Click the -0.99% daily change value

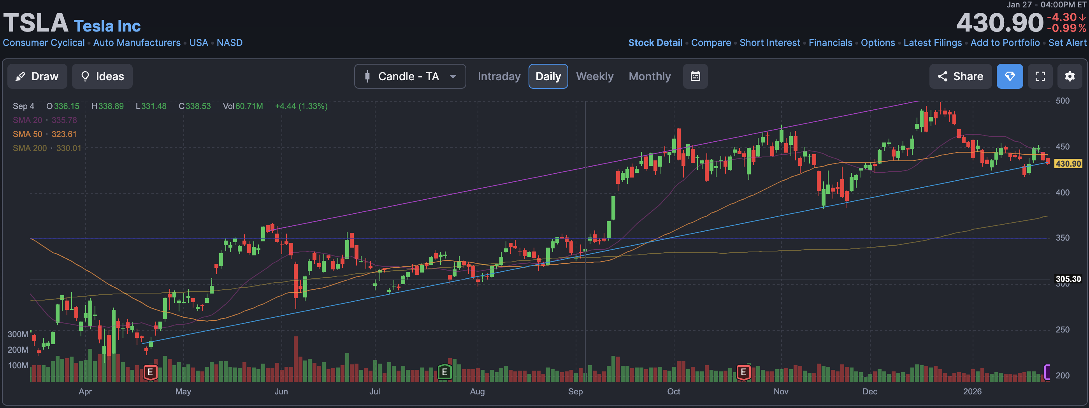click(x=1066, y=28)
